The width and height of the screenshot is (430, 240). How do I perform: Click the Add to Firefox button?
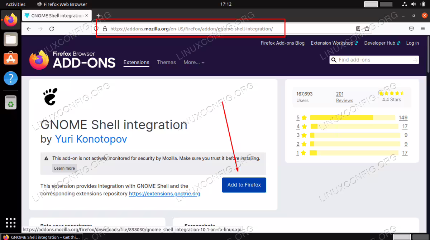pos(244,185)
